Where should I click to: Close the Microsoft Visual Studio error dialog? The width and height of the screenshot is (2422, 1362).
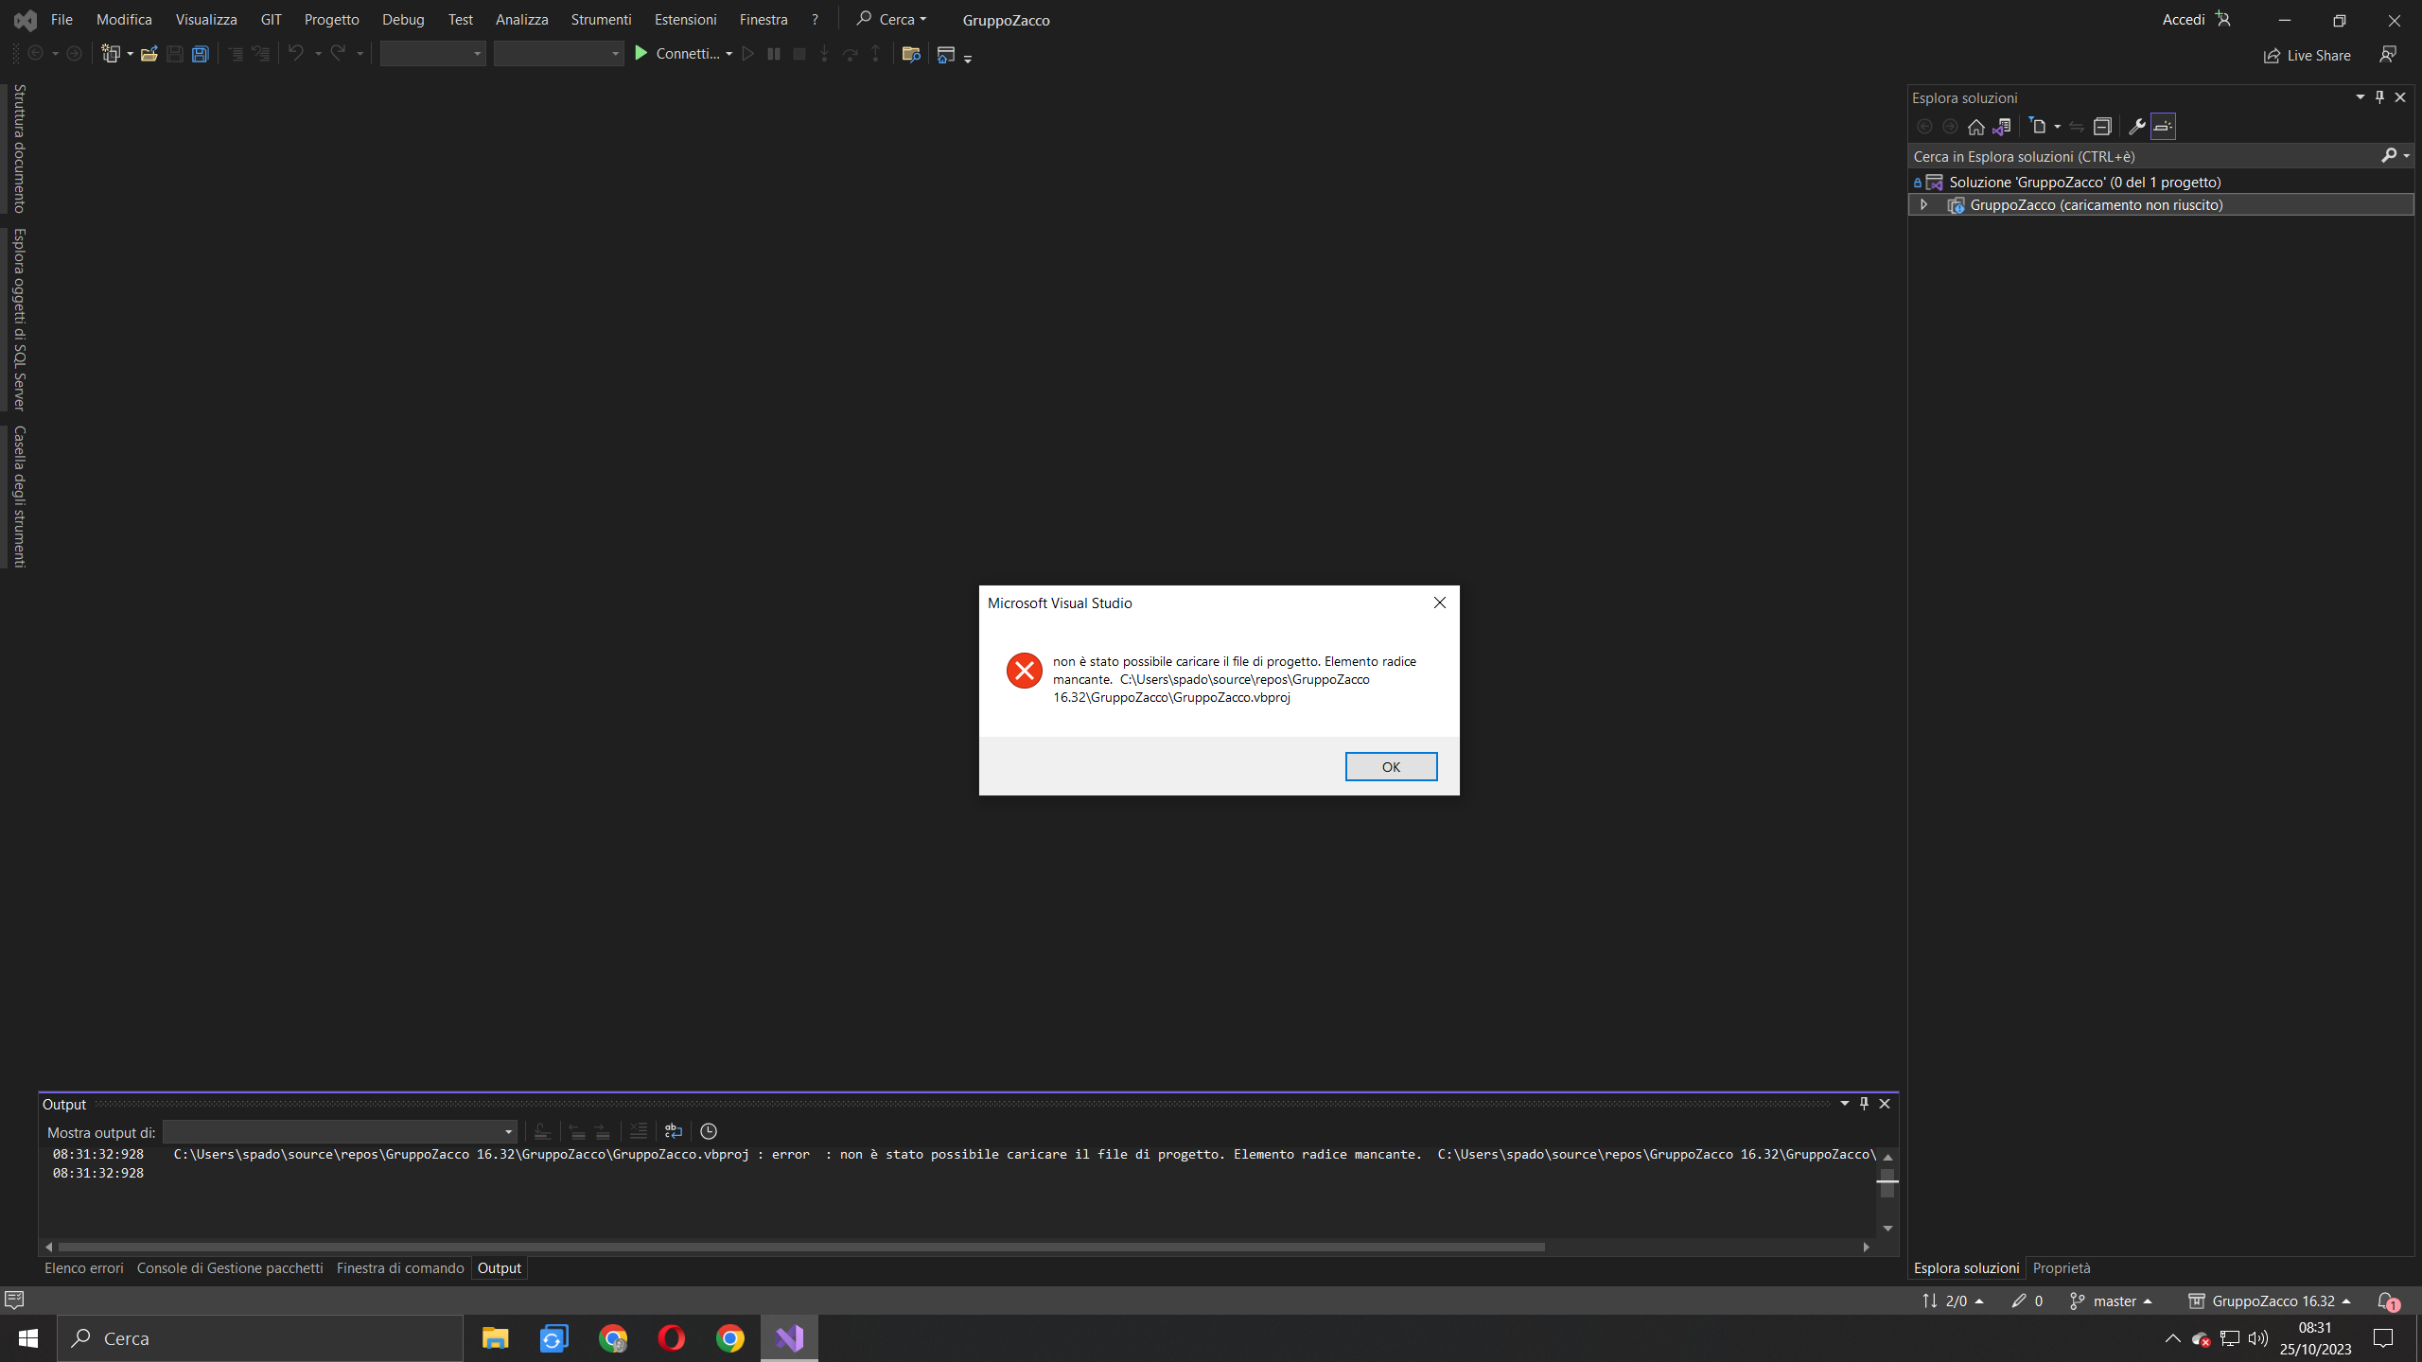1439,602
